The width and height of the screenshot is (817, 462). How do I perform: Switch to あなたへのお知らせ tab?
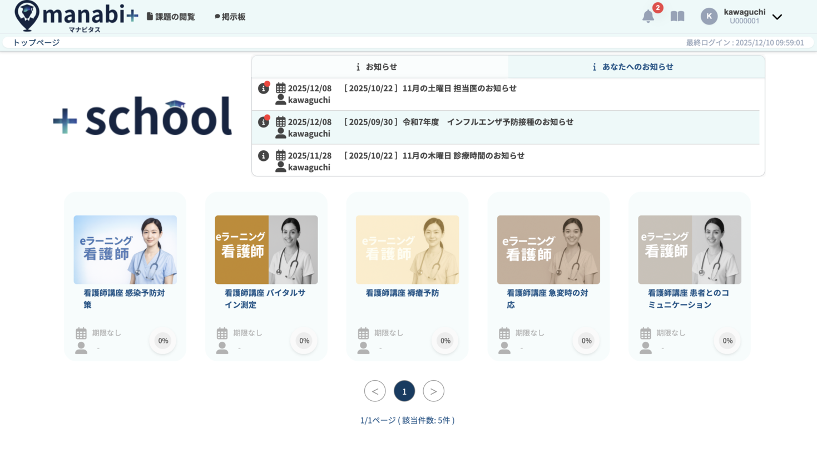point(636,67)
